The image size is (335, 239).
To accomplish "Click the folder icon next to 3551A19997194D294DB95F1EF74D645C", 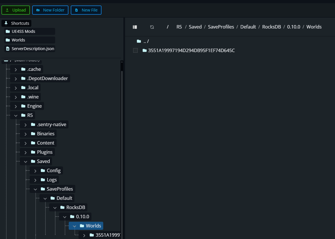I will pyautogui.click(x=144, y=50).
